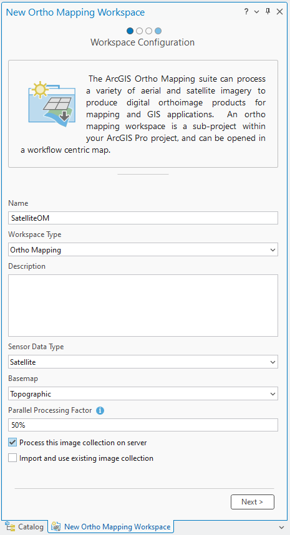Uncheck Process this image collection on server
This screenshot has width=290, height=535.
click(x=12, y=443)
